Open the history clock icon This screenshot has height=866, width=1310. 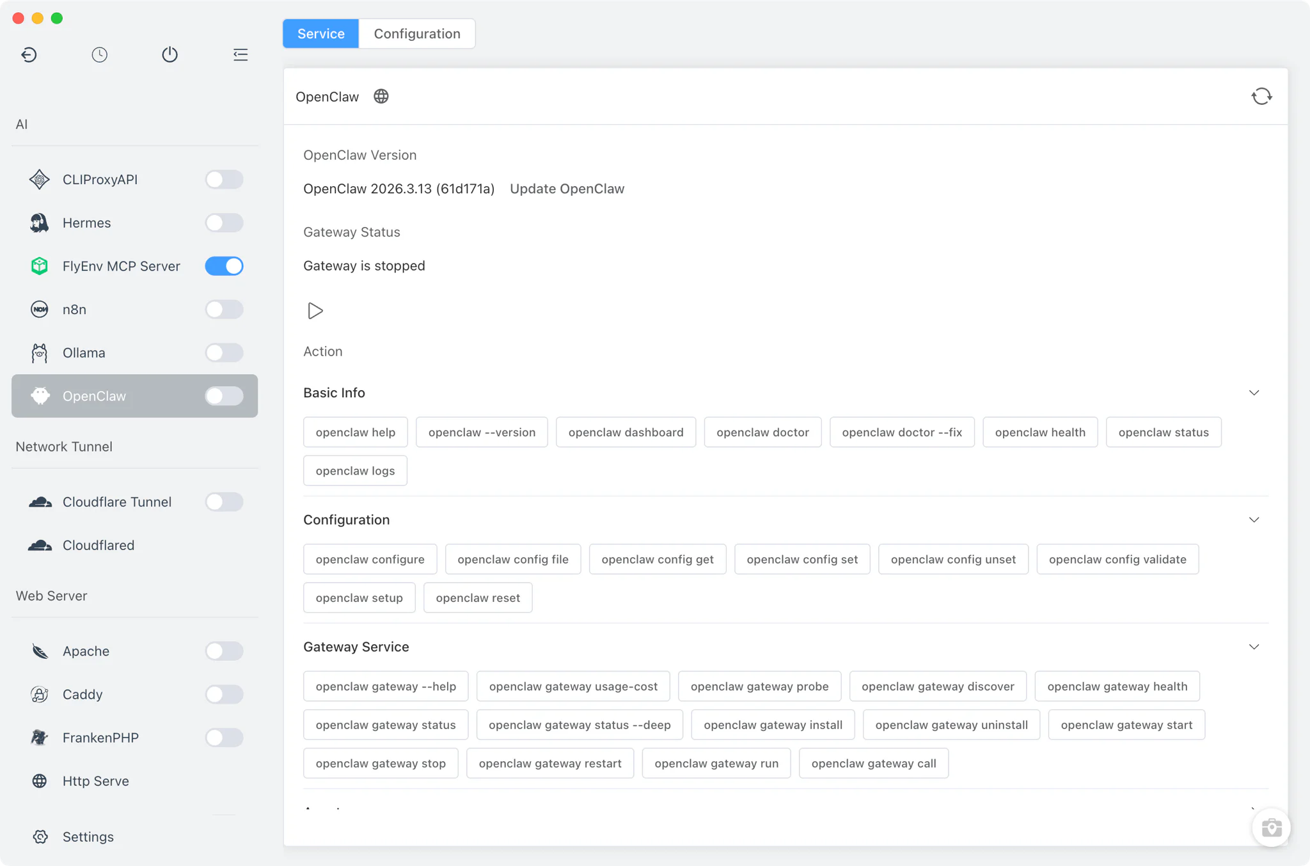point(99,54)
